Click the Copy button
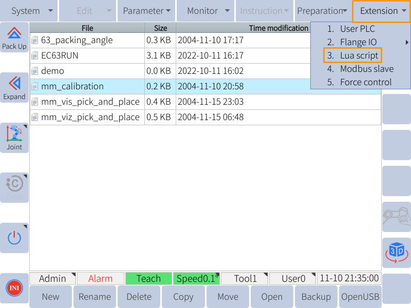Screen dimensions: 411x308 pyautogui.click(x=183, y=297)
